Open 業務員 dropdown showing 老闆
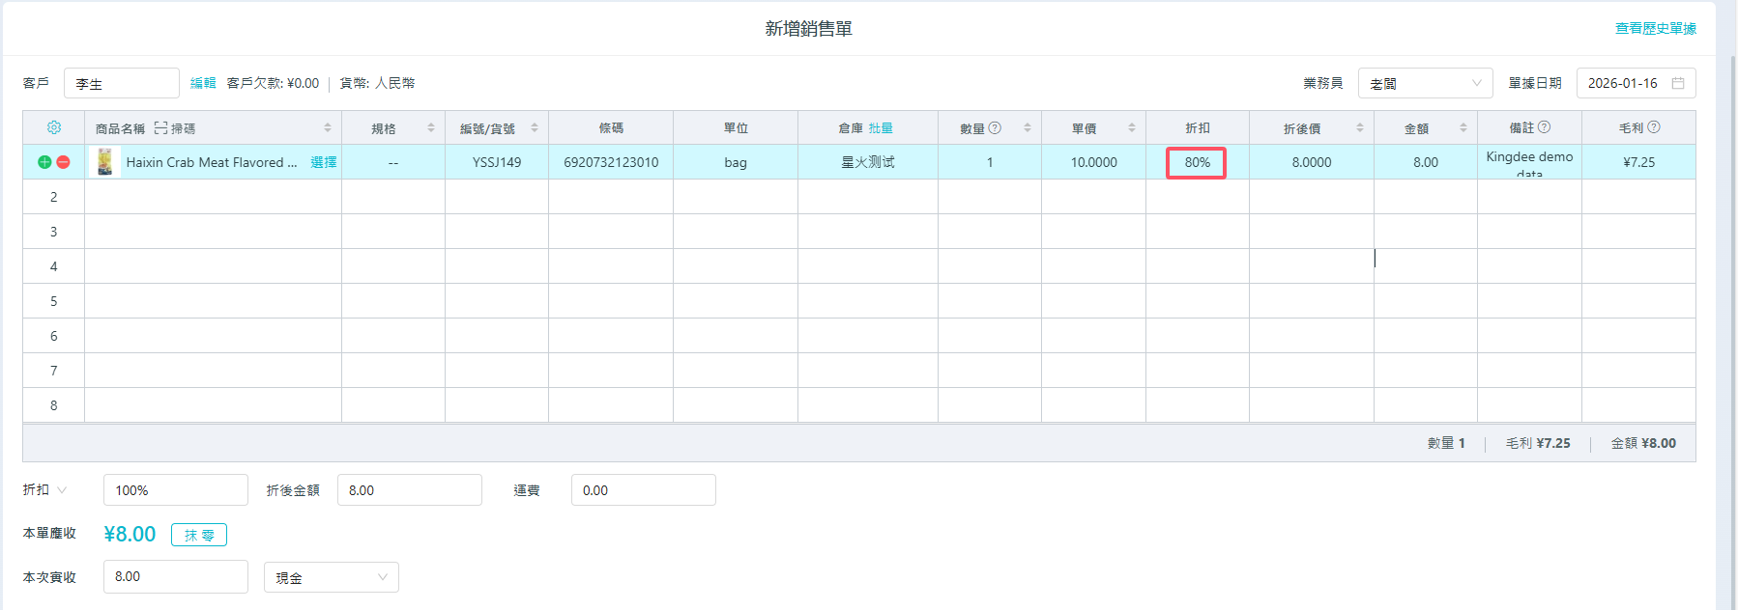 pyautogui.click(x=1425, y=83)
